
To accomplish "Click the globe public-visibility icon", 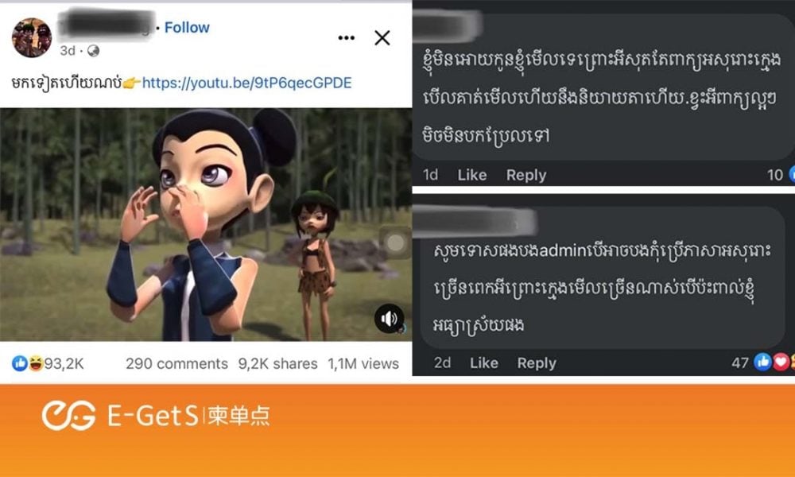I will click(x=93, y=51).
